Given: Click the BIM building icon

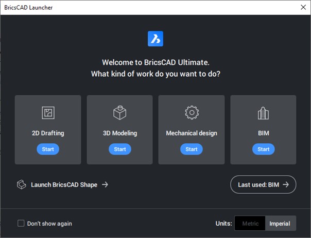Looking at the screenshot, I should tap(263, 113).
